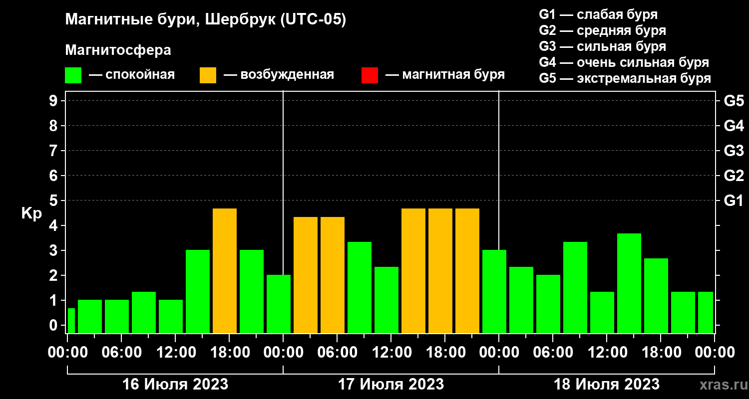Click the right-axis 'G5' label beside the chart

734,101
